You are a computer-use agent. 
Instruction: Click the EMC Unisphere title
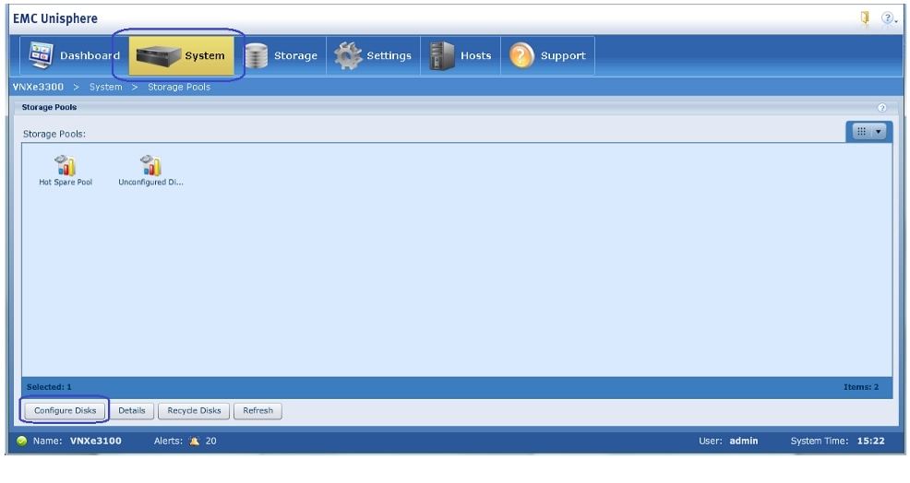(55, 18)
